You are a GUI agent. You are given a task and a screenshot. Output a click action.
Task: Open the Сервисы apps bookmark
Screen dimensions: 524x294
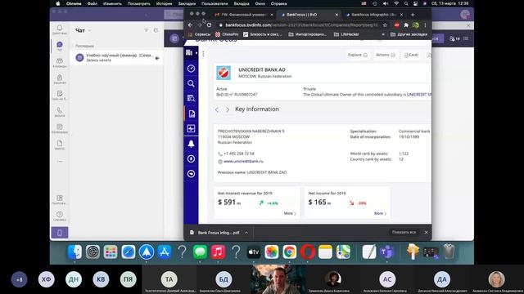point(199,34)
